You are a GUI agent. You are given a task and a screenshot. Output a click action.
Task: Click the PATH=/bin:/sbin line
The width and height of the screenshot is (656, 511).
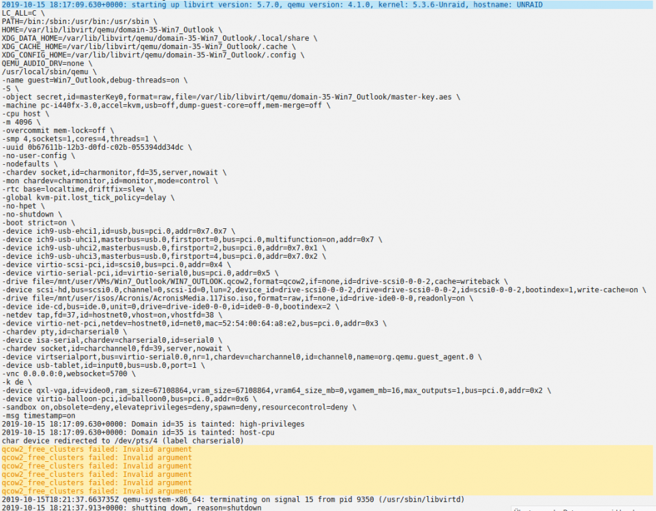[80, 21]
